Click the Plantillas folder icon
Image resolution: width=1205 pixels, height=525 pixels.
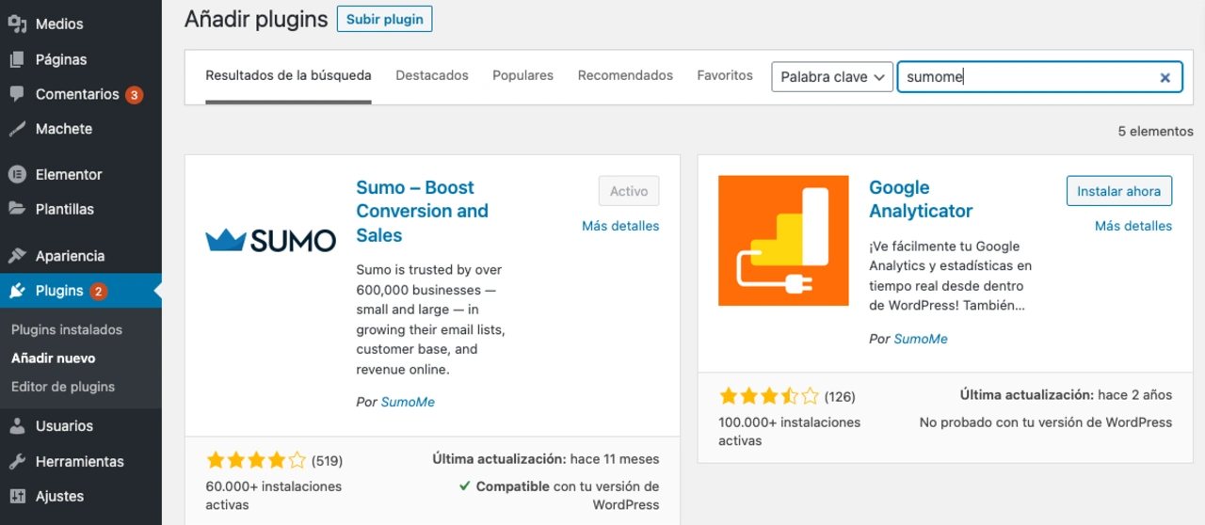click(17, 209)
